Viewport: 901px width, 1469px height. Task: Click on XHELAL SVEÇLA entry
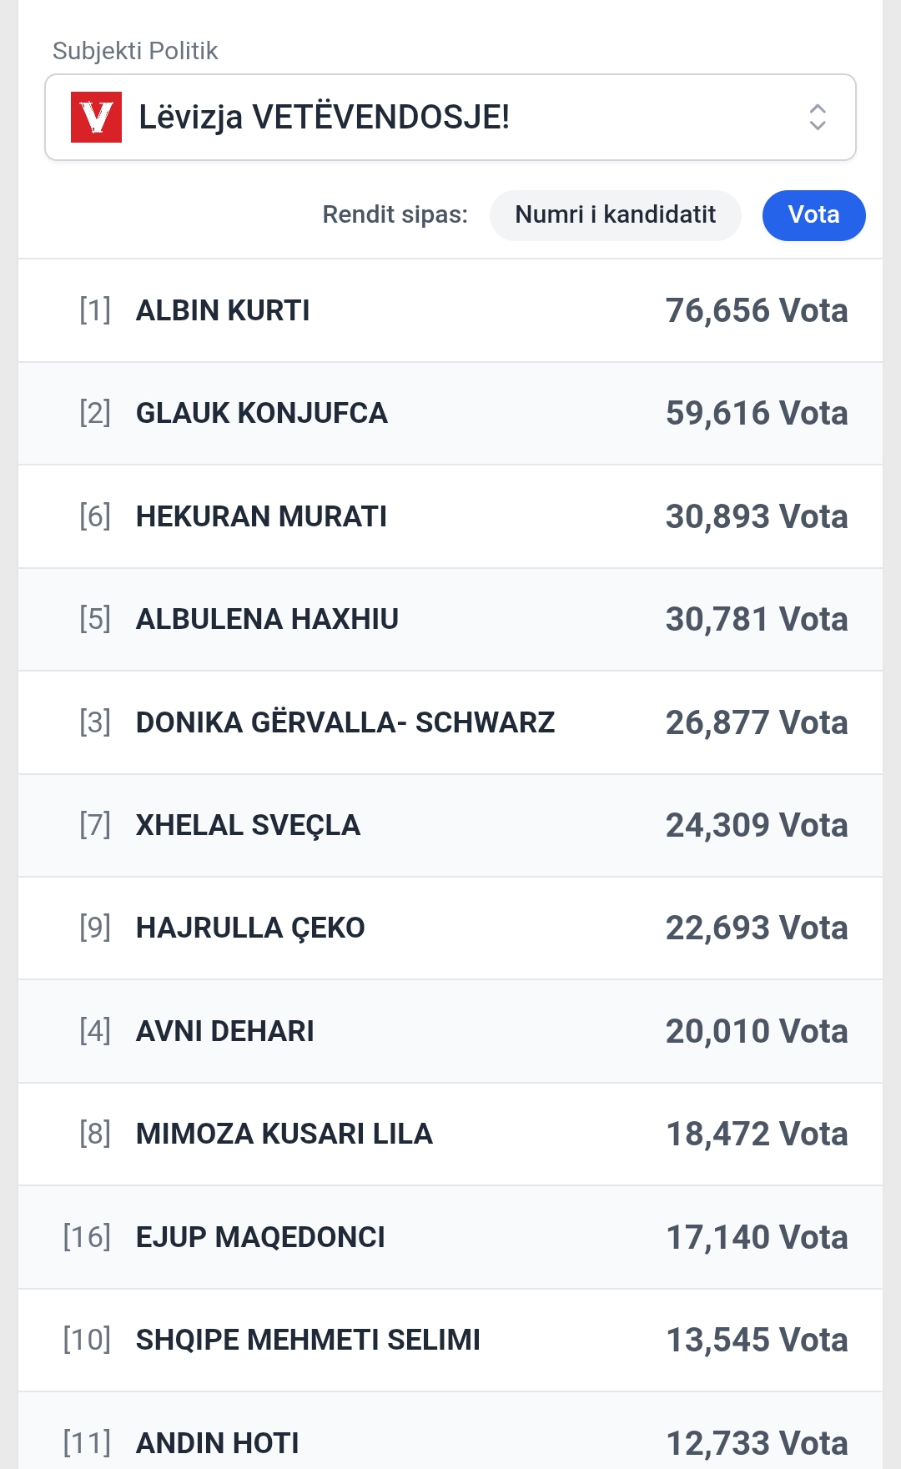click(x=248, y=825)
